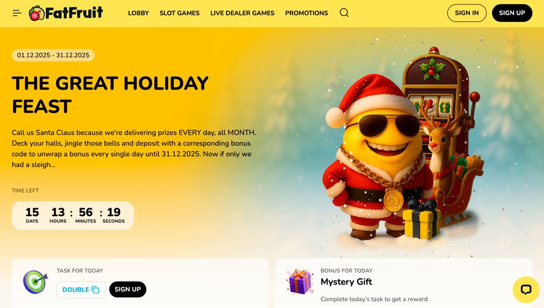Click the FatFruit logo

pyautogui.click(x=66, y=13)
